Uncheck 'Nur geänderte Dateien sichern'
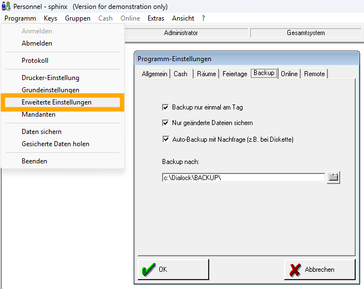364x289 pixels. [x=165, y=123]
